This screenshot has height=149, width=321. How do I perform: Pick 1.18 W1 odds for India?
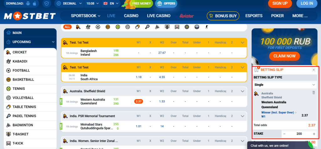(x=139, y=77)
